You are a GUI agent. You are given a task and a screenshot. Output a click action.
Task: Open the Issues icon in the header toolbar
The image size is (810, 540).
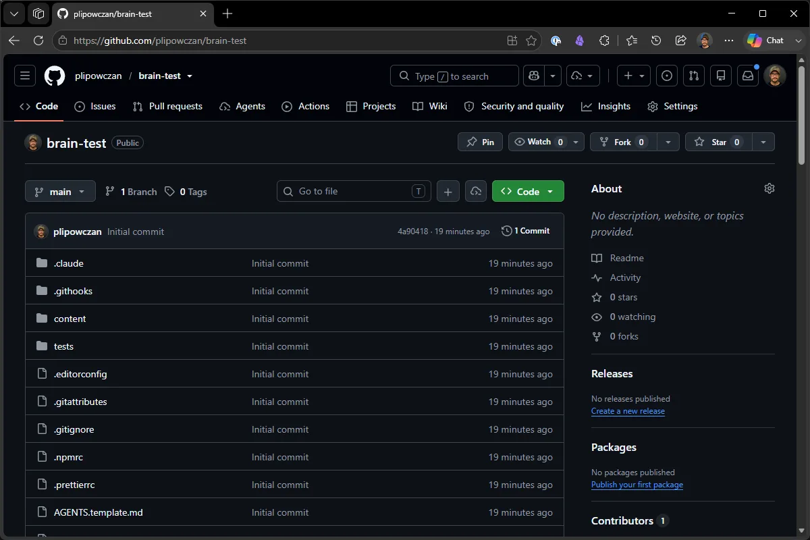(667, 76)
